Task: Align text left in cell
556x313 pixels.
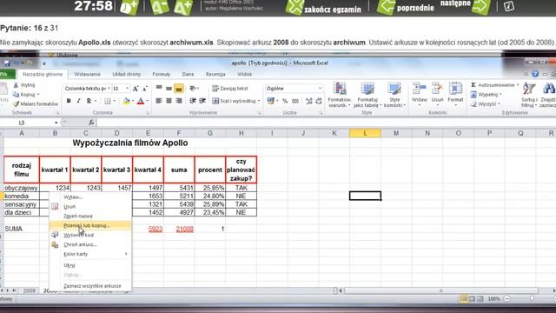Action: [x=159, y=101]
